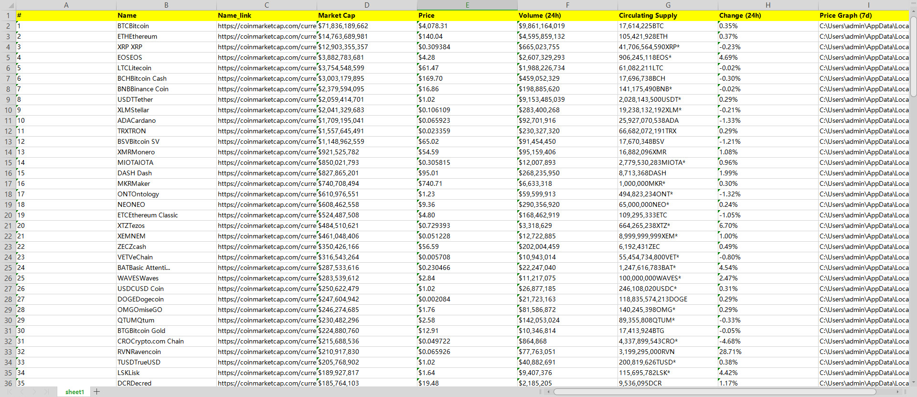Click the BTCBitcoin row Name_link URL cell
Screen dimensions: 917x397
tap(267, 26)
